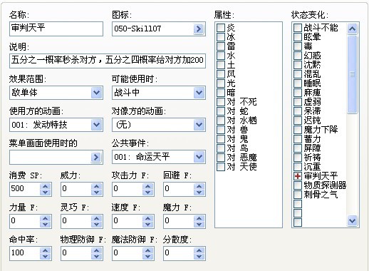Check the 对 兽 attribute checkbox
369x271 pixels.
221,130
